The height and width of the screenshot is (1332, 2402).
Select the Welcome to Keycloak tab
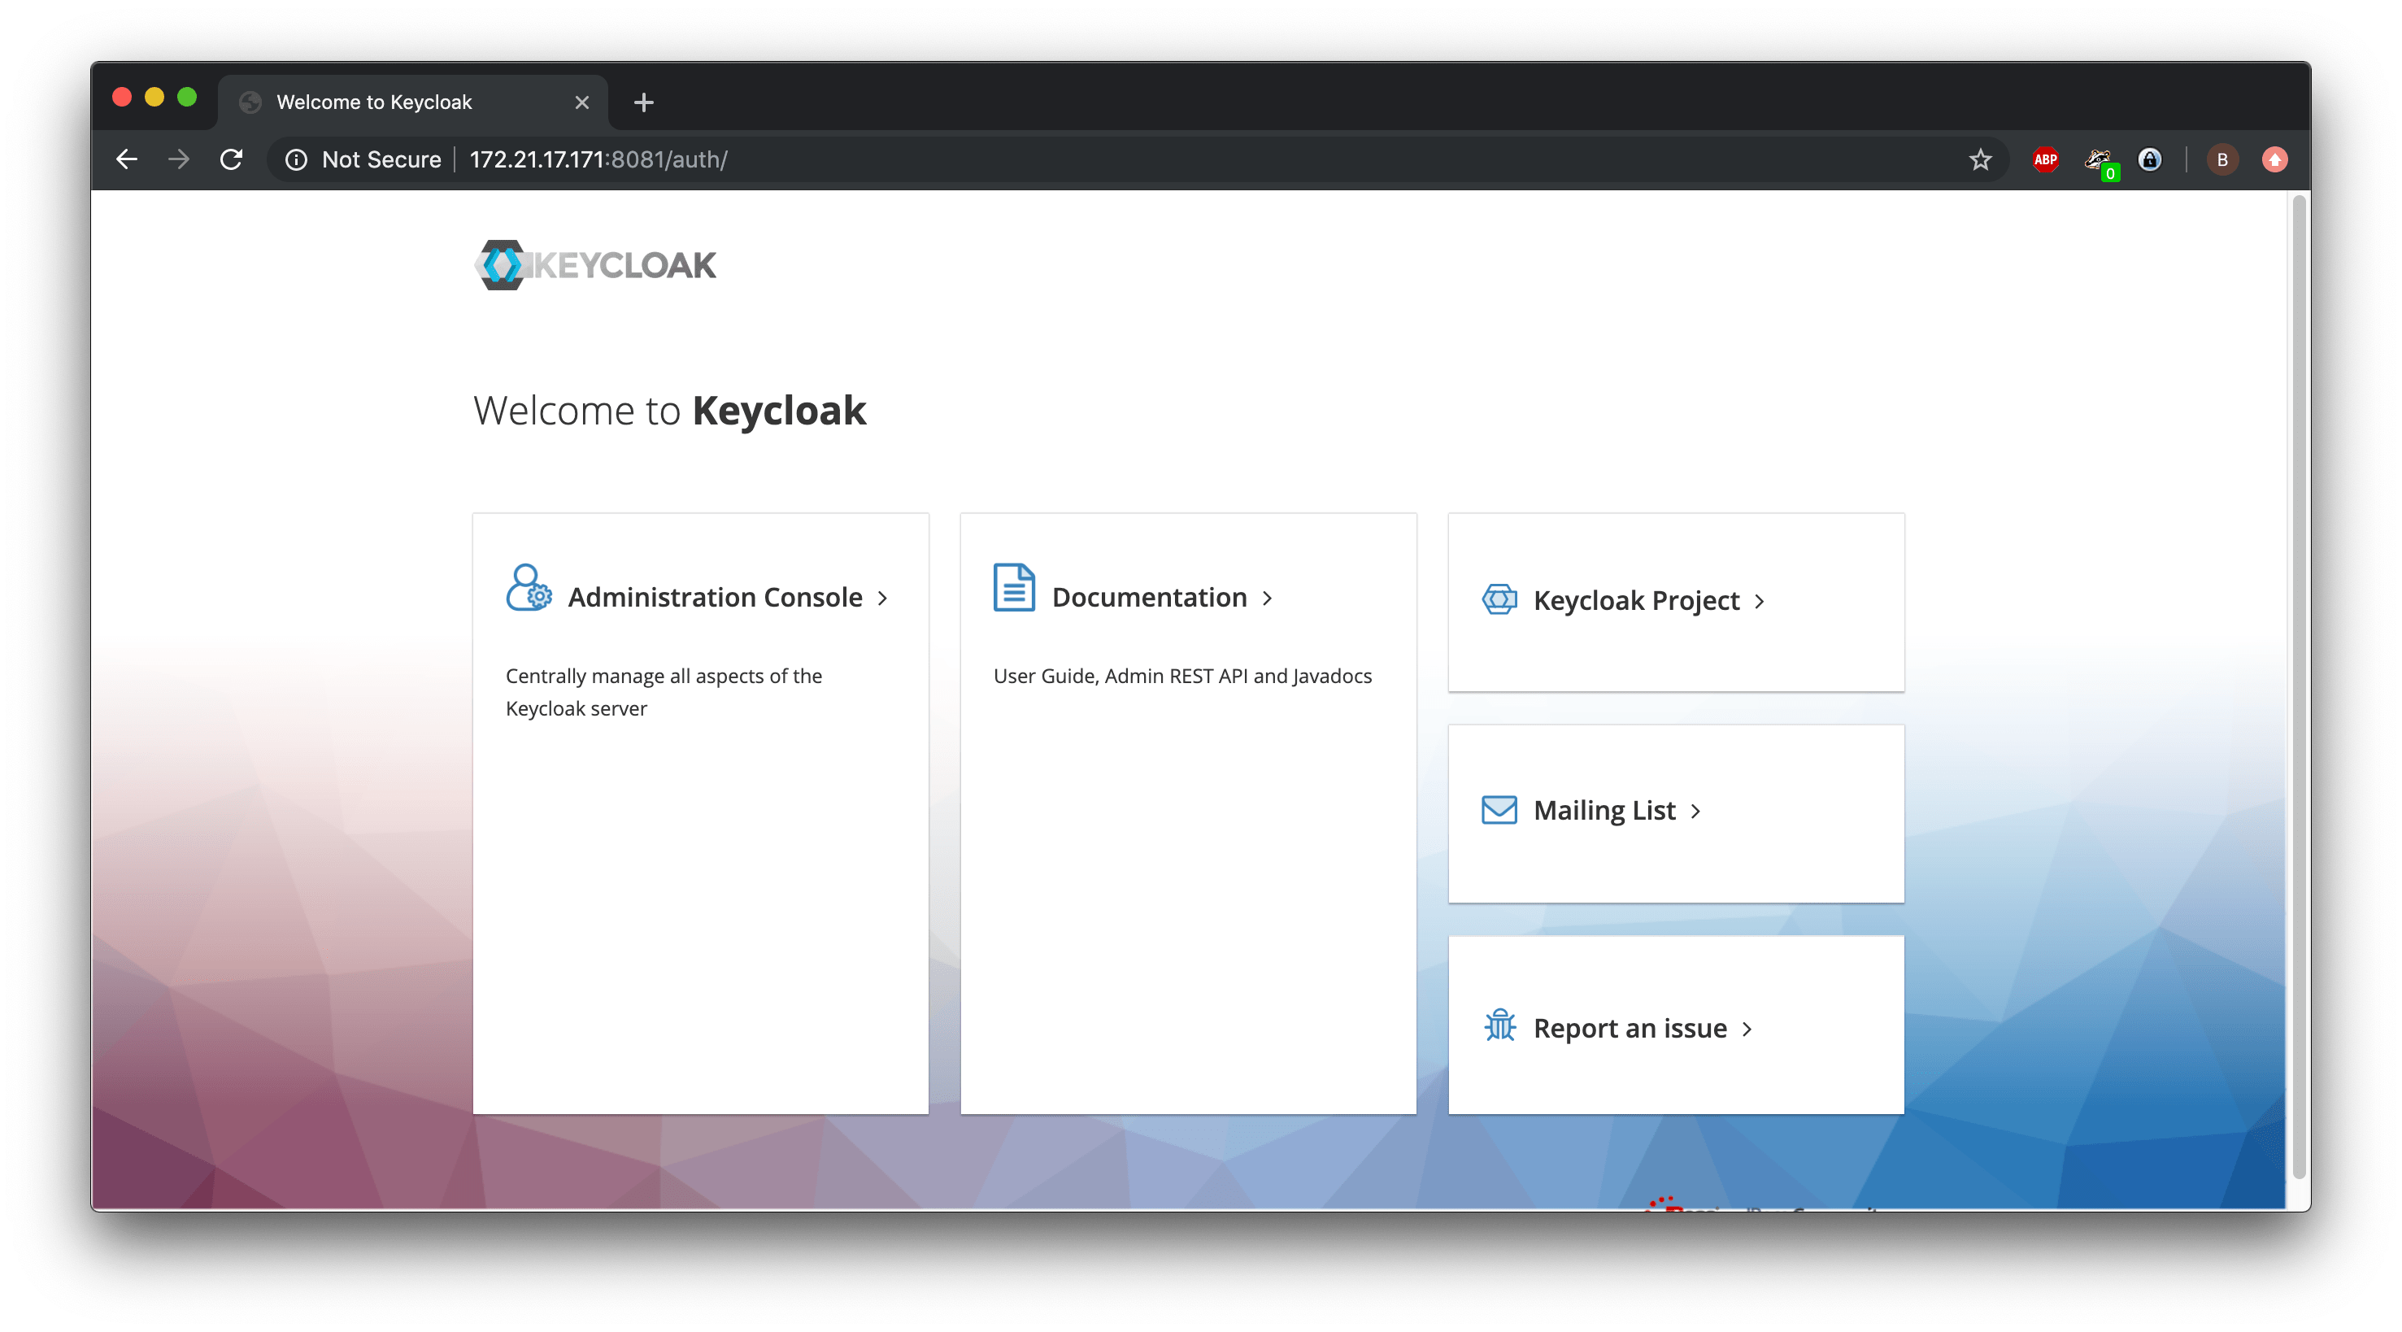pos(376,102)
